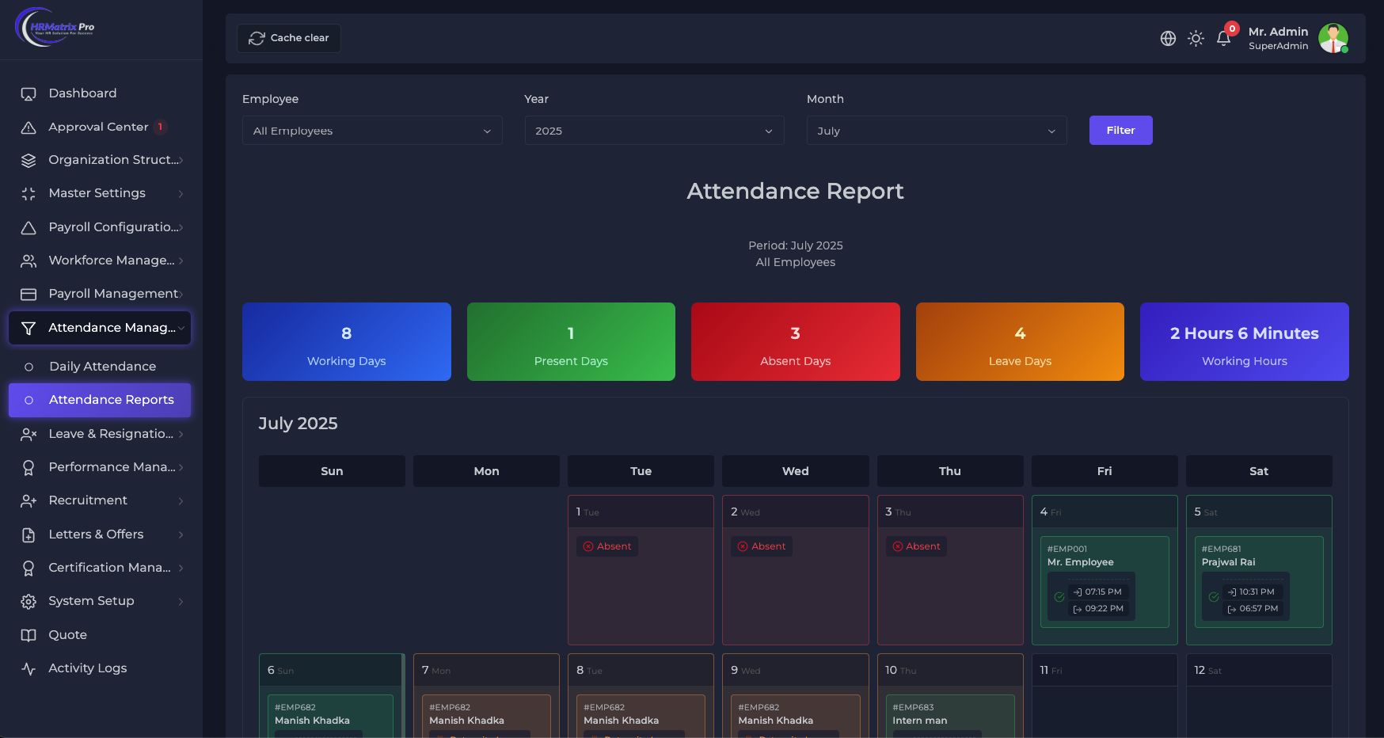Click the Activity Logs pulse icon

(x=29, y=668)
